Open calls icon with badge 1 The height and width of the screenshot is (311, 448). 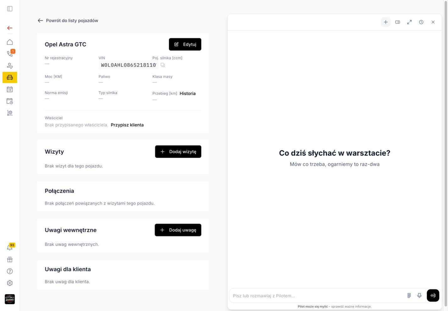(10, 54)
